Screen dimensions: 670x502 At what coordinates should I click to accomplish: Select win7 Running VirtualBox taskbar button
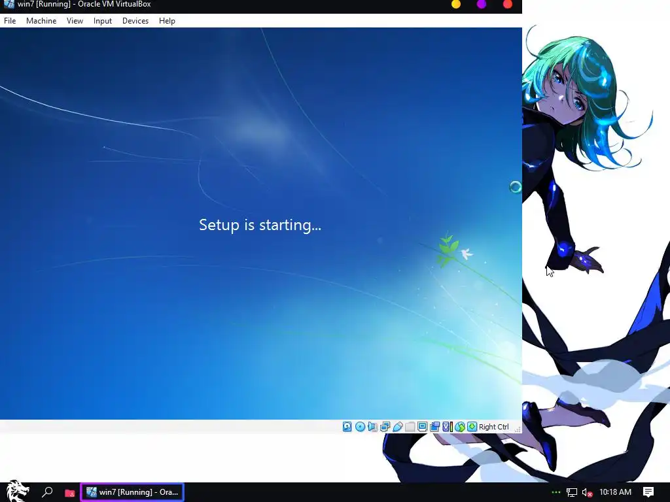pos(132,492)
